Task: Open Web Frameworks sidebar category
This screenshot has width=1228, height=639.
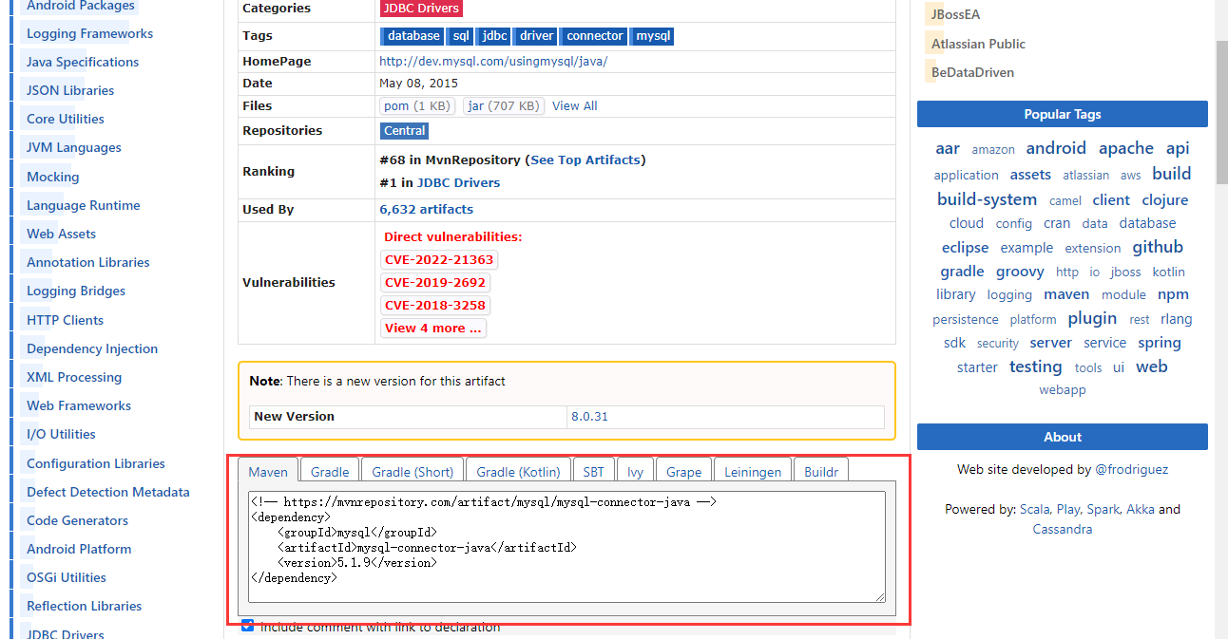Action: point(79,405)
